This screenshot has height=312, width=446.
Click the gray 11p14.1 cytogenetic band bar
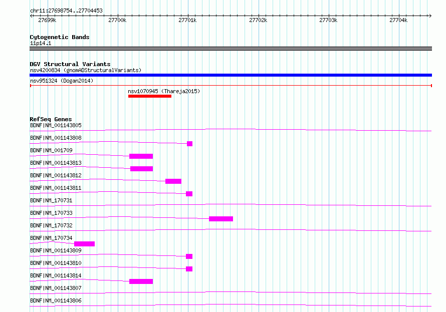coord(231,49)
